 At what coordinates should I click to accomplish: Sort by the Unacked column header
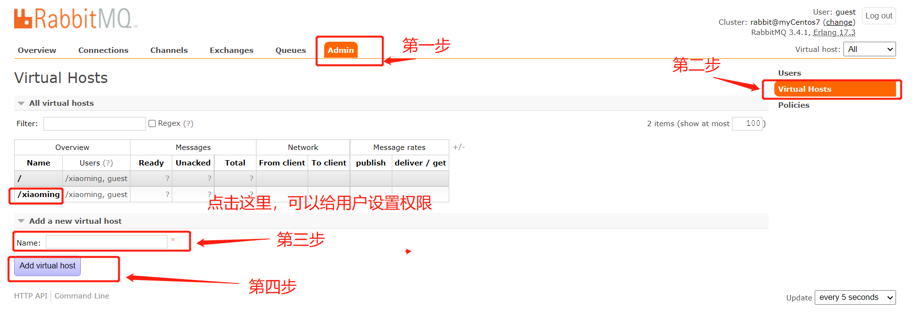193,163
